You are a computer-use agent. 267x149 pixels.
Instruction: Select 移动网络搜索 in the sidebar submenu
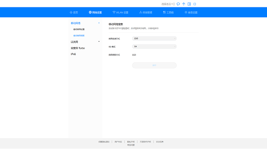click(x=79, y=36)
